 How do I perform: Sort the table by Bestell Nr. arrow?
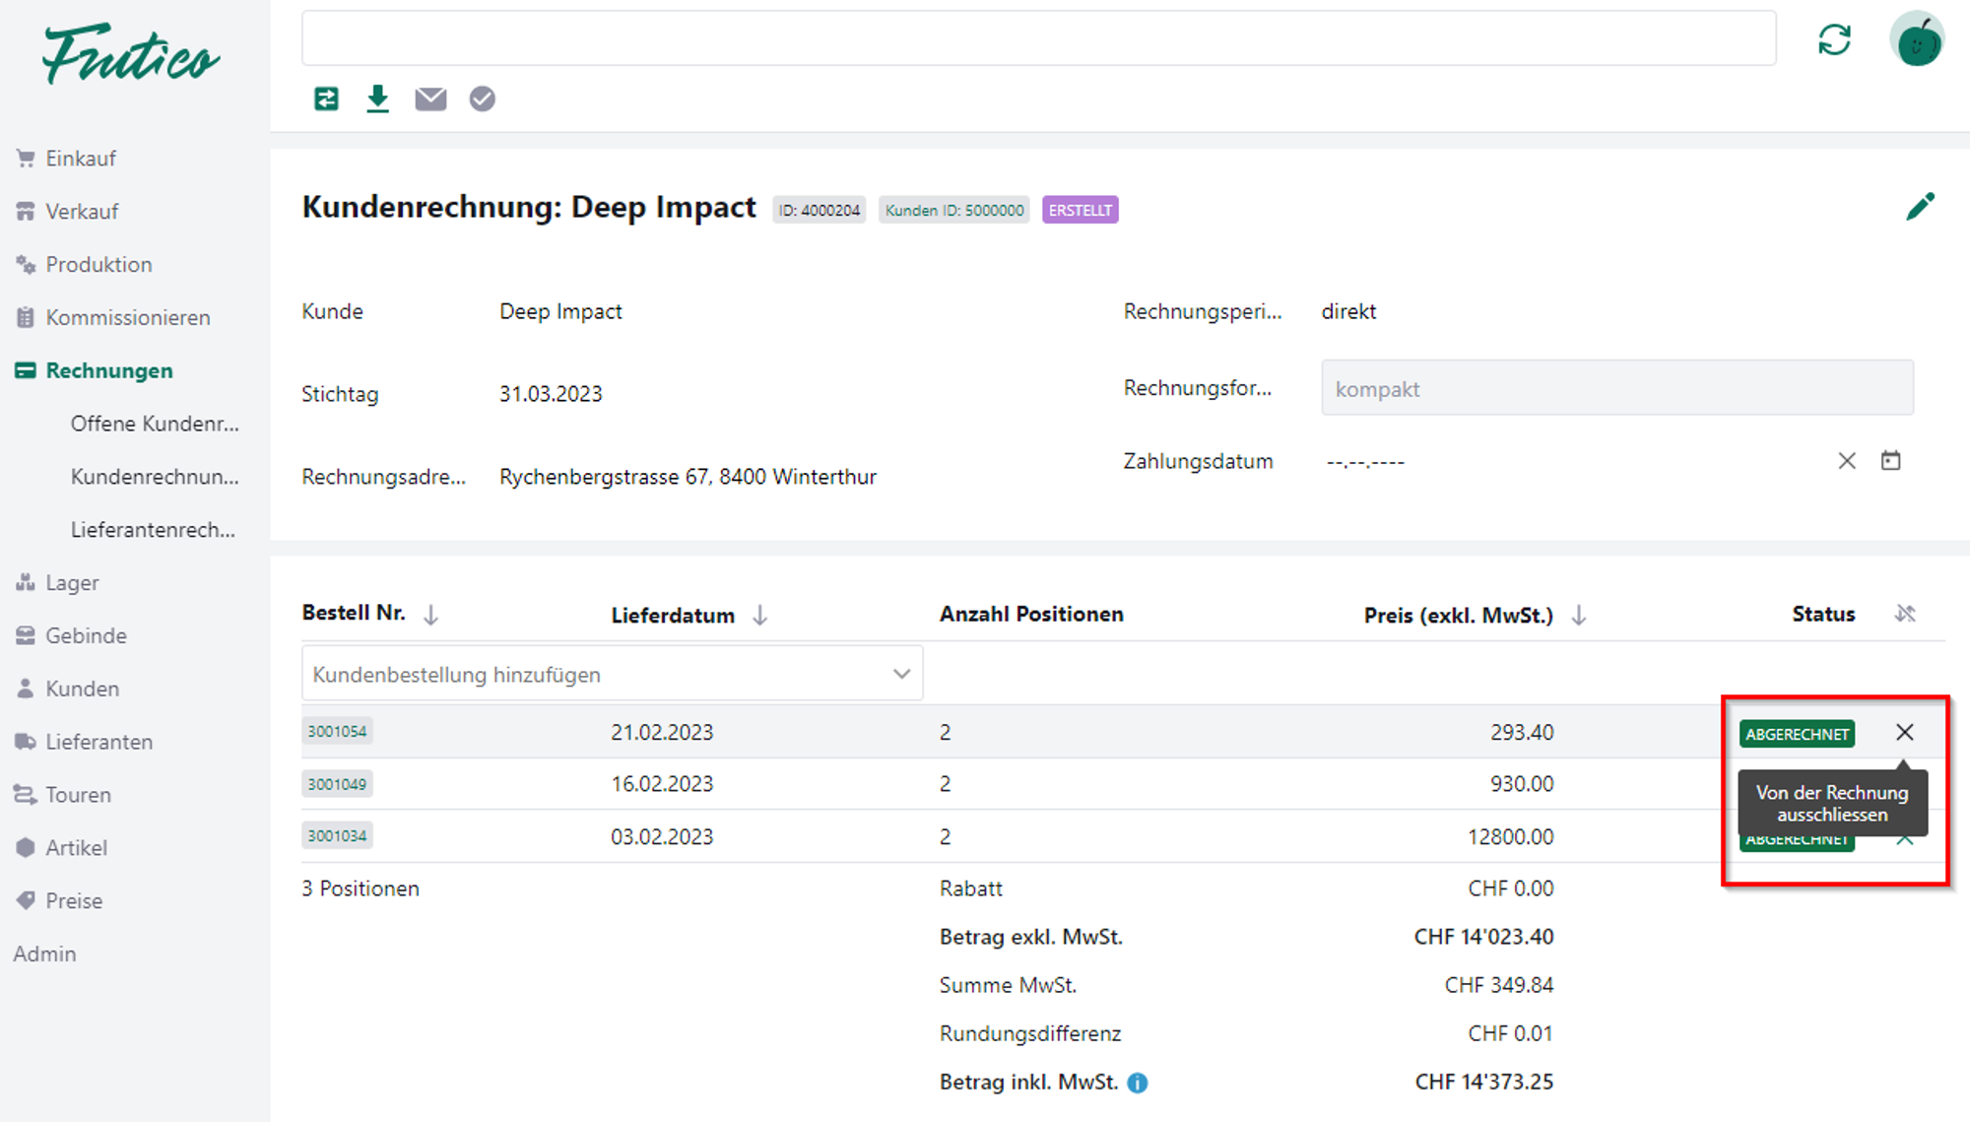coord(430,615)
